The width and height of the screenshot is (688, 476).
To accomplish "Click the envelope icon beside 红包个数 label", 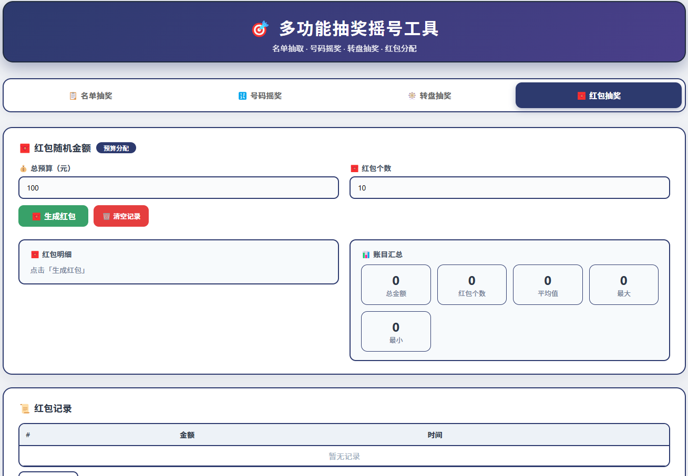I will pos(354,168).
